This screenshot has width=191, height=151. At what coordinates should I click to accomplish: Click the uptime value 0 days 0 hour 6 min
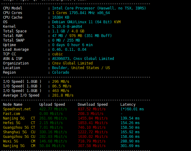tap(72, 45)
